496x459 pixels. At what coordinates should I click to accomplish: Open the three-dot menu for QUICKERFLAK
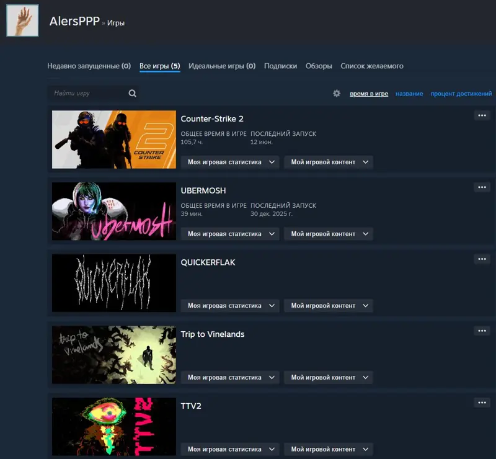click(x=482, y=259)
